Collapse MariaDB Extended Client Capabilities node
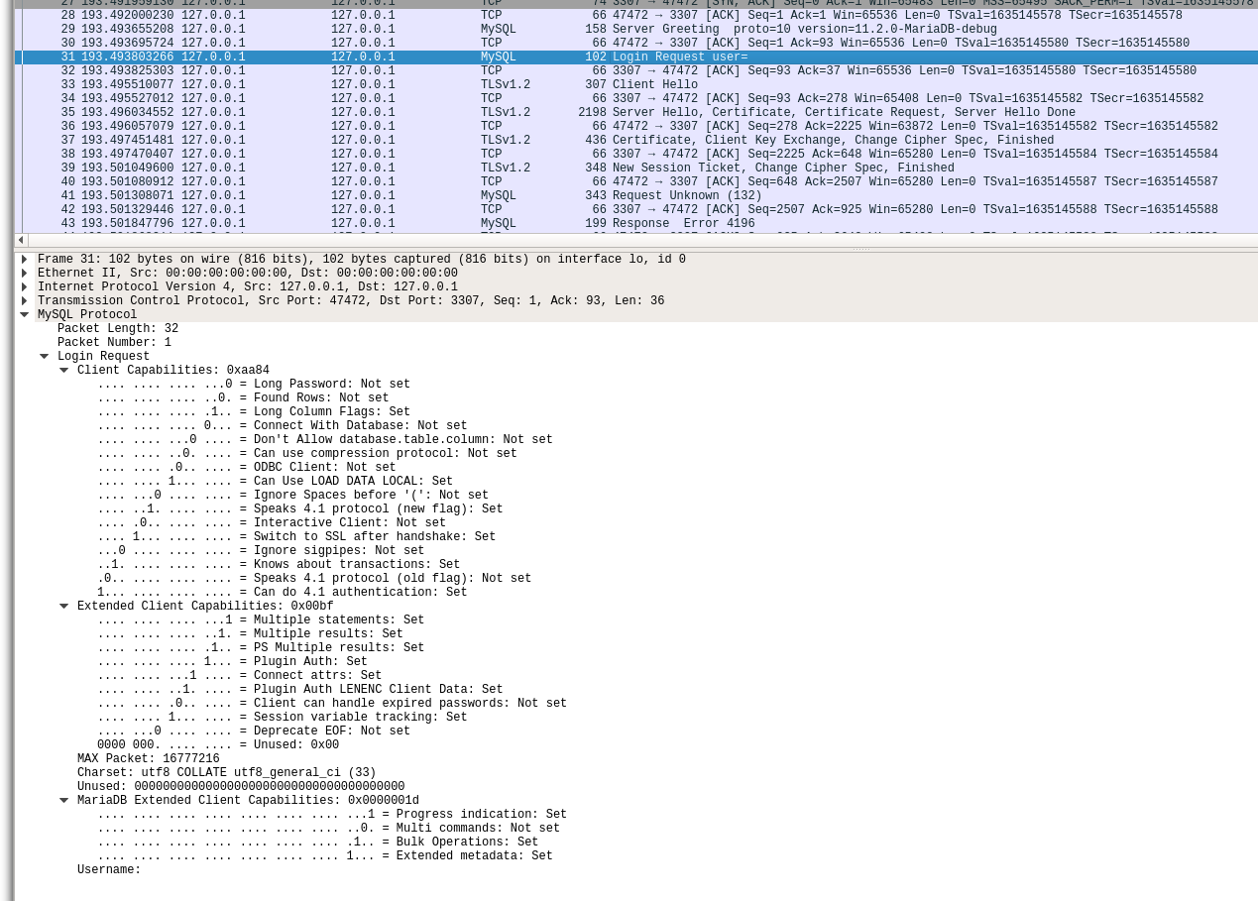Image resolution: width=1258 pixels, height=901 pixels. point(63,801)
